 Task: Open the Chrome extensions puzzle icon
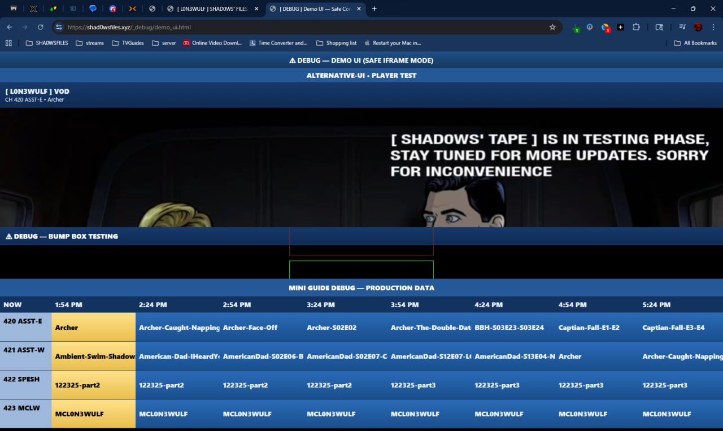(636, 27)
